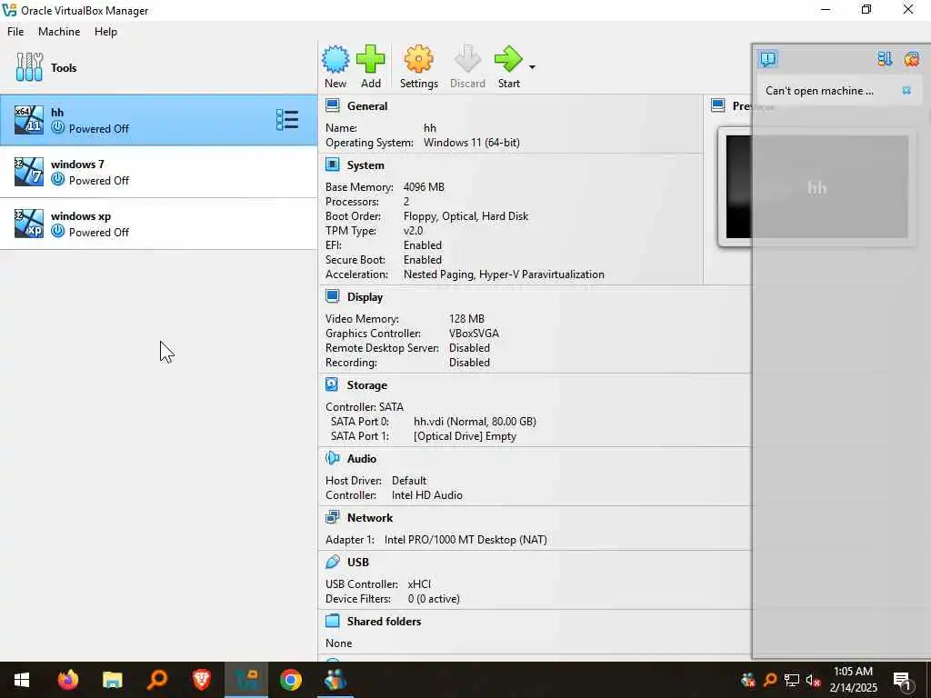Open Google Chrome from the taskbar
Image resolution: width=931 pixels, height=698 pixels.
tap(291, 680)
